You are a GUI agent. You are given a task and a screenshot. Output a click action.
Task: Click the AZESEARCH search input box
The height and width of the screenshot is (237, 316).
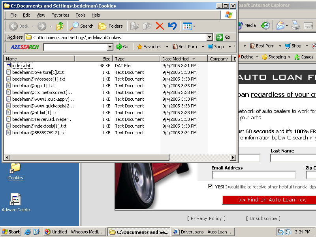[75, 47]
